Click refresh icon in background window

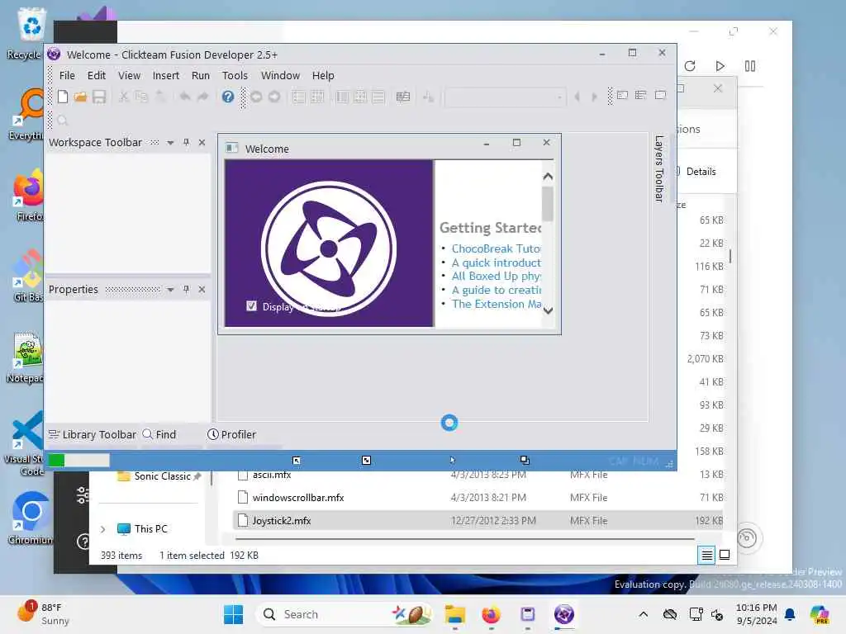point(690,66)
